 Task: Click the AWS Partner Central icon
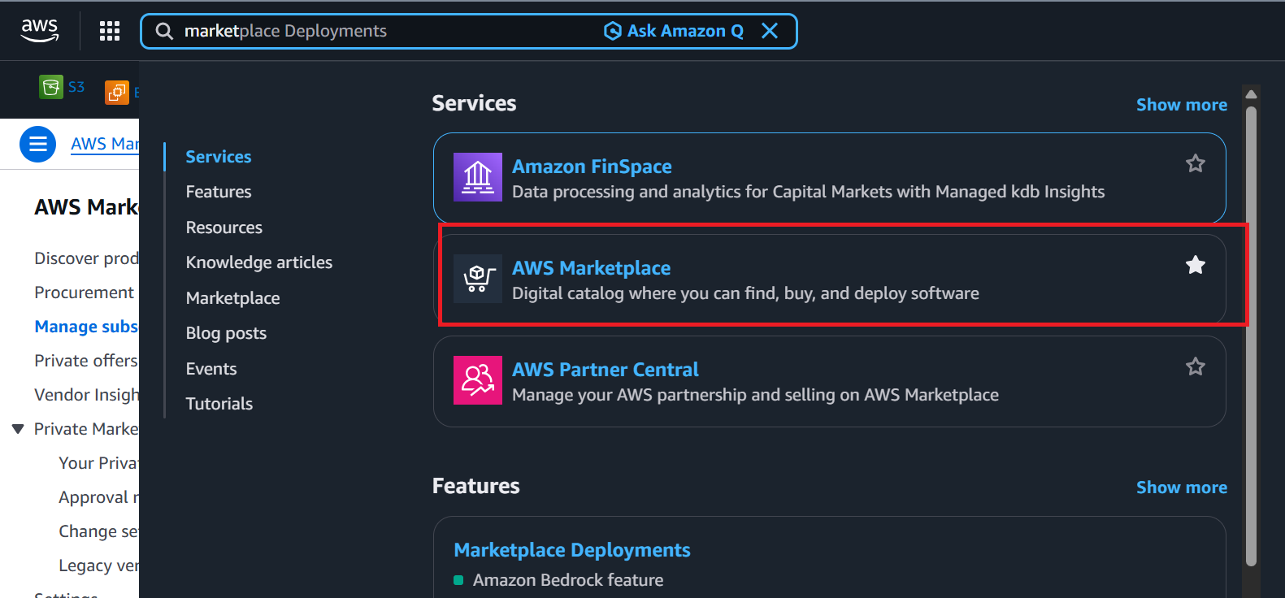click(477, 380)
